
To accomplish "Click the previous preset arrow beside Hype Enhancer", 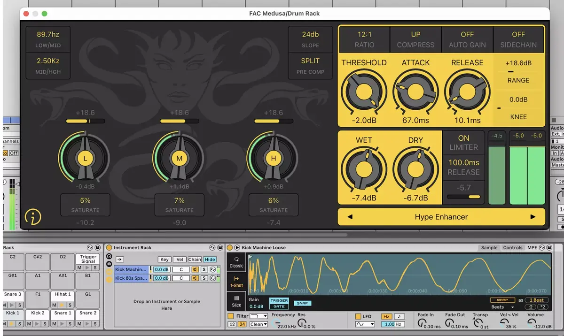I will [349, 217].
